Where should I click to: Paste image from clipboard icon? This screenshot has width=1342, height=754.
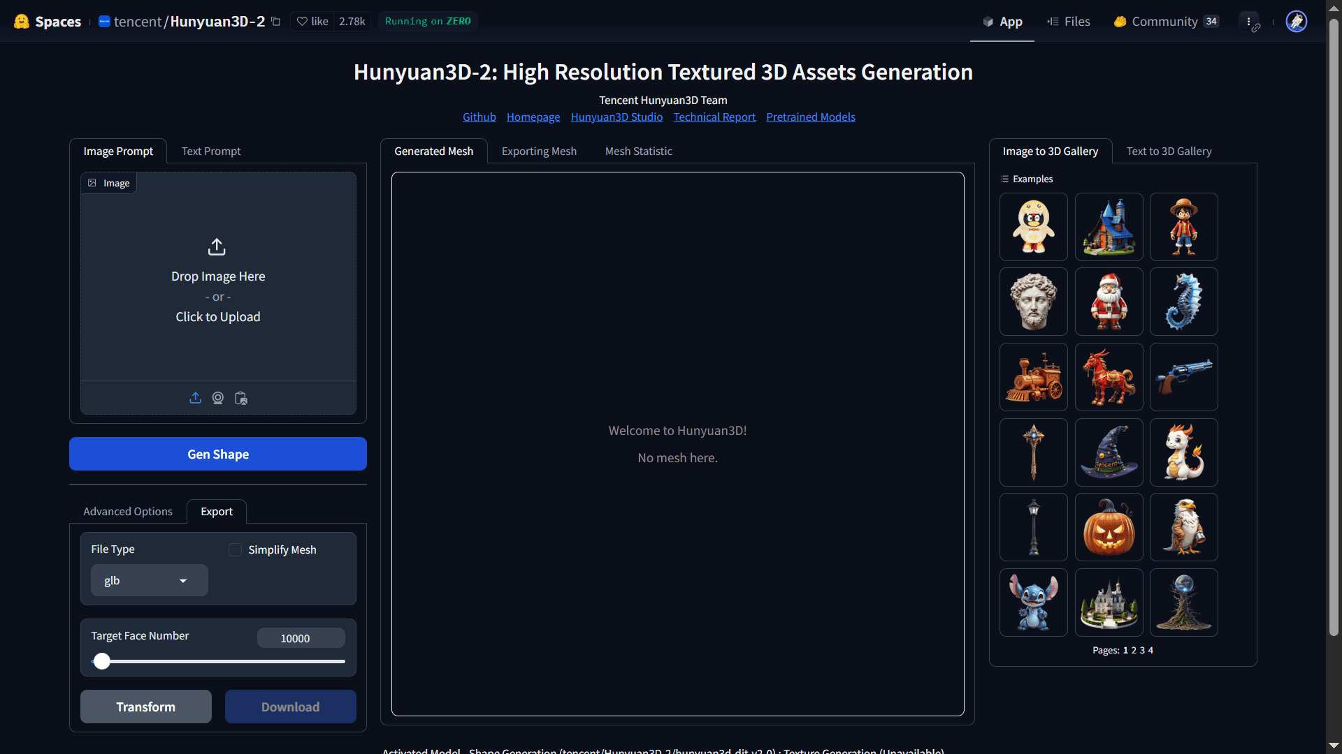[x=240, y=398]
